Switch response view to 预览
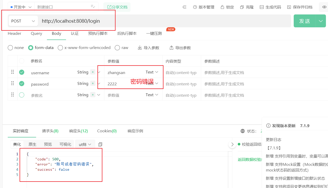 click(48, 144)
